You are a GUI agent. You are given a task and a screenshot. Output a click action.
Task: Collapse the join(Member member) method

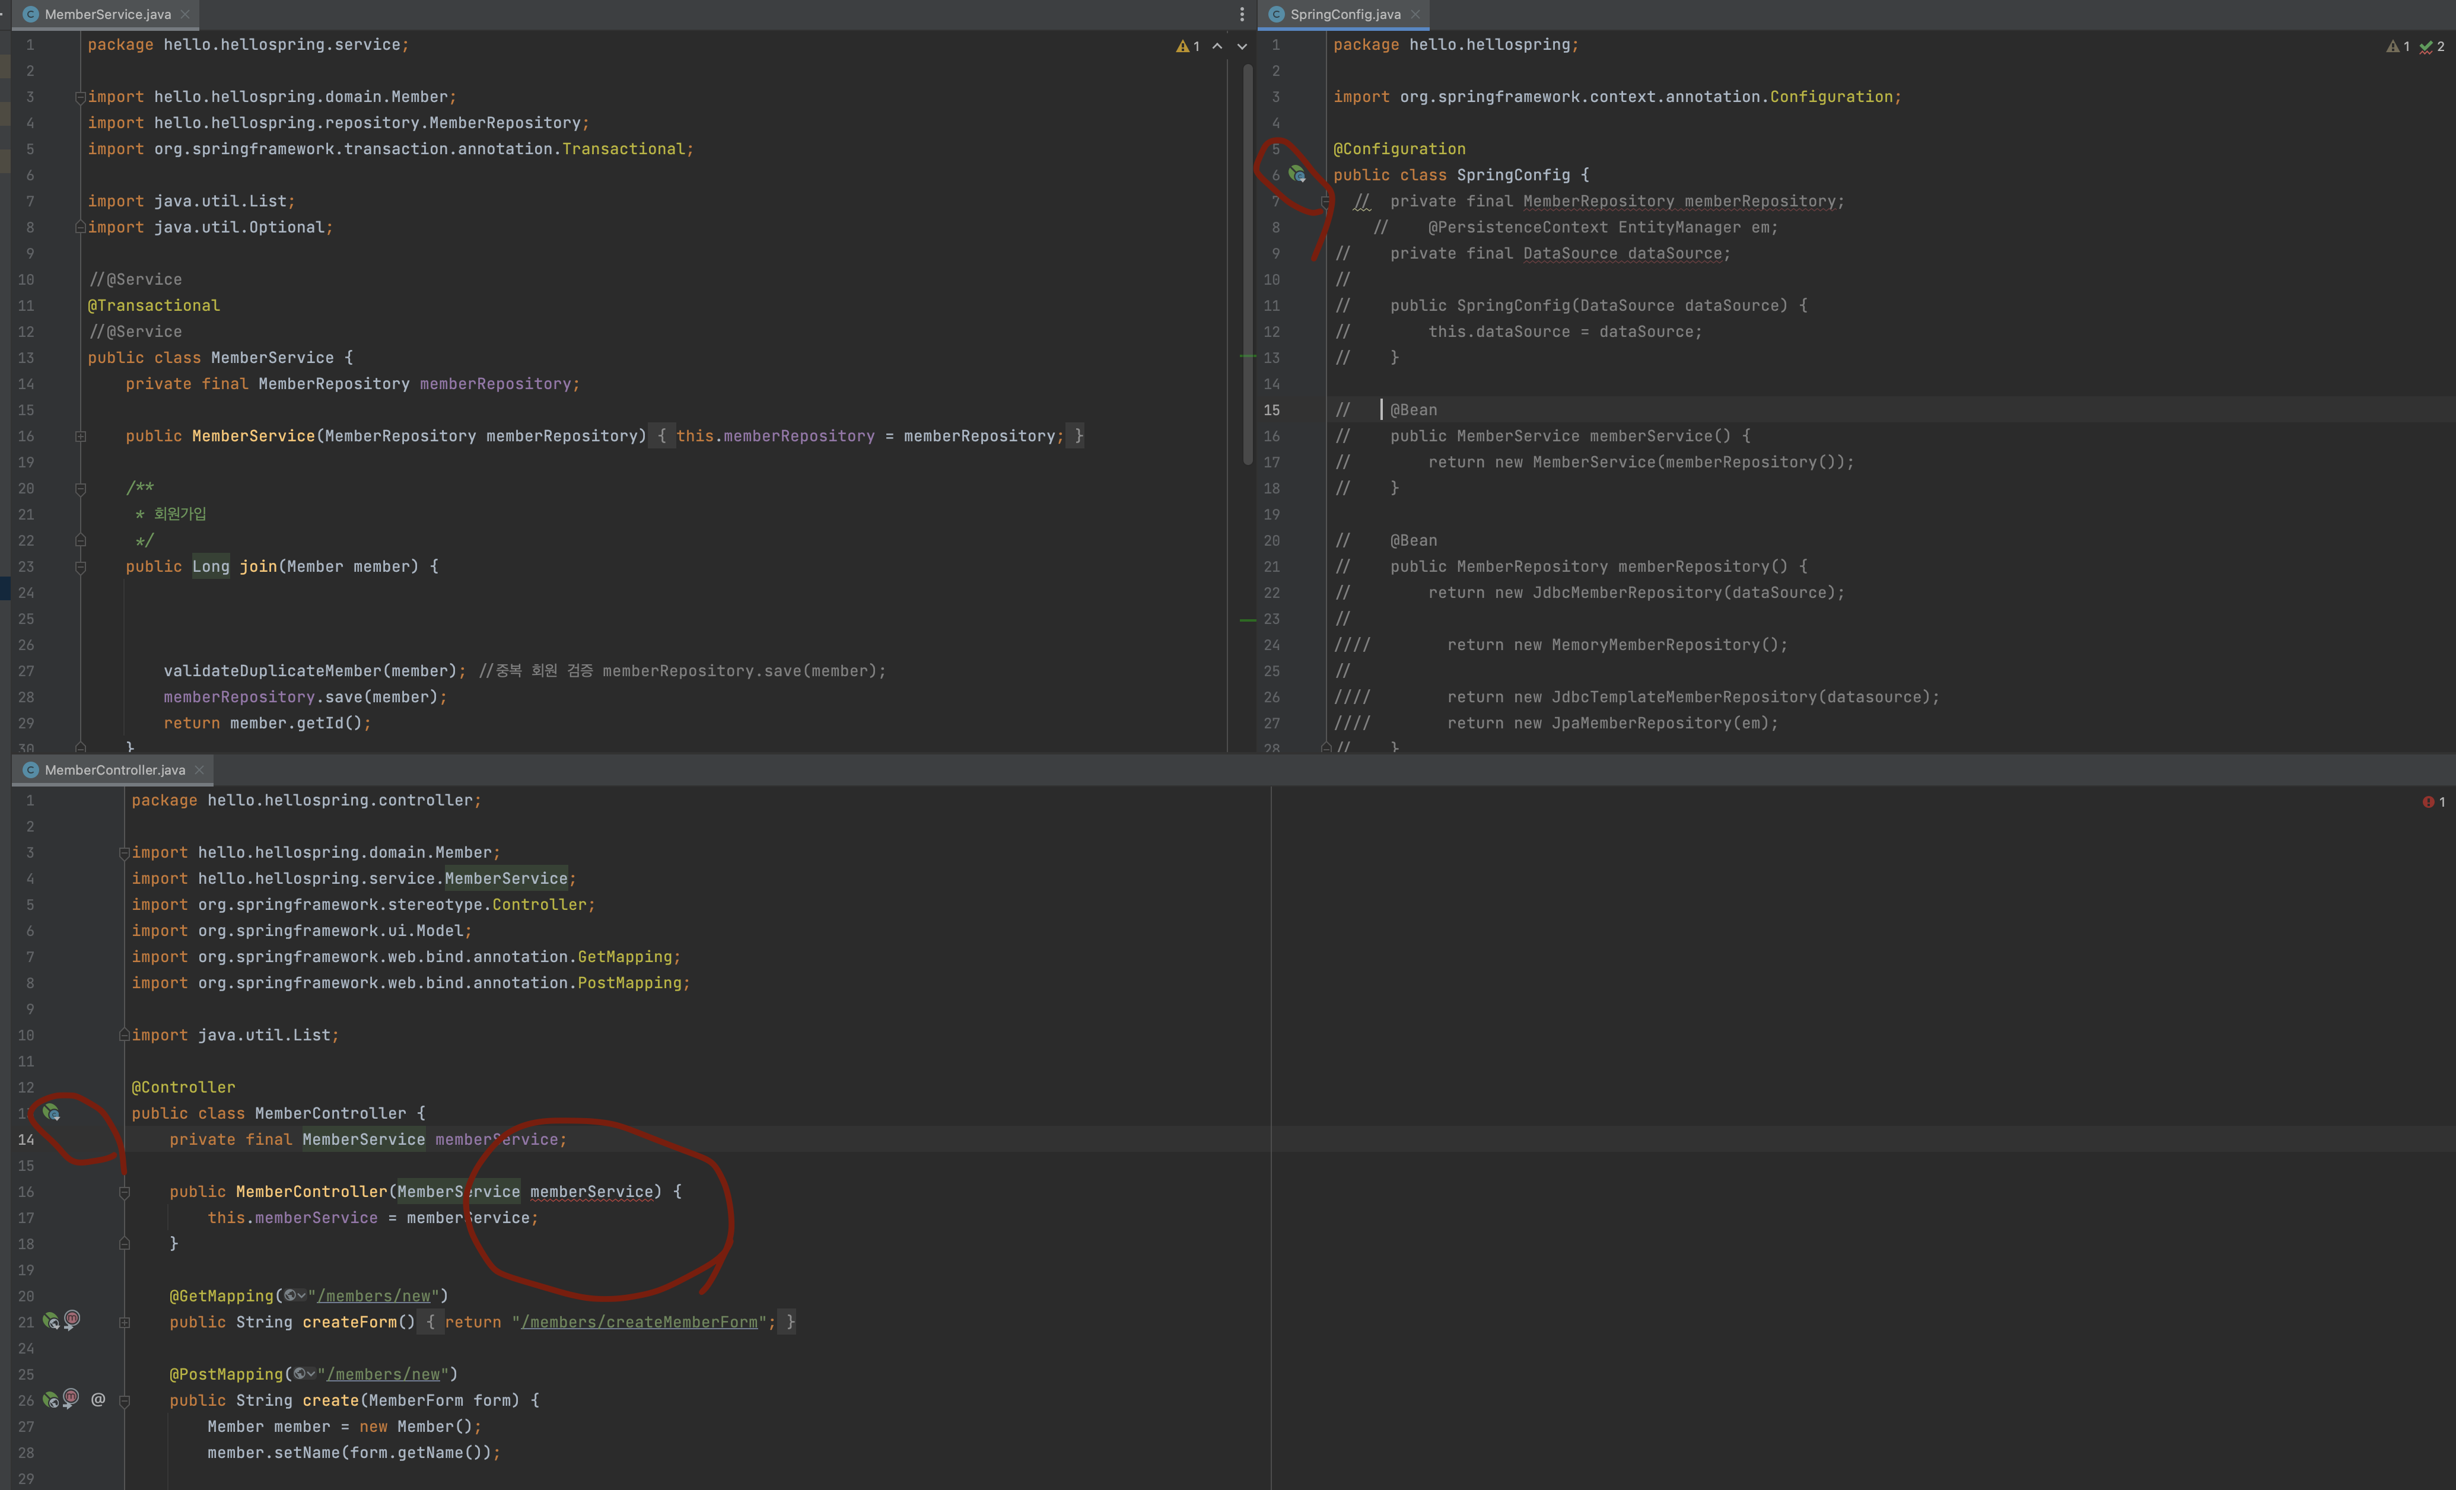coord(79,567)
